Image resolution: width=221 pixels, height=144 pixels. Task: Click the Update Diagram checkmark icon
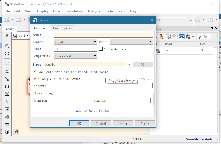pos(198,20)
